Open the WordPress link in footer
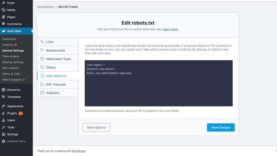This screenshot has height=156, width=277. [x=79, y=151]
